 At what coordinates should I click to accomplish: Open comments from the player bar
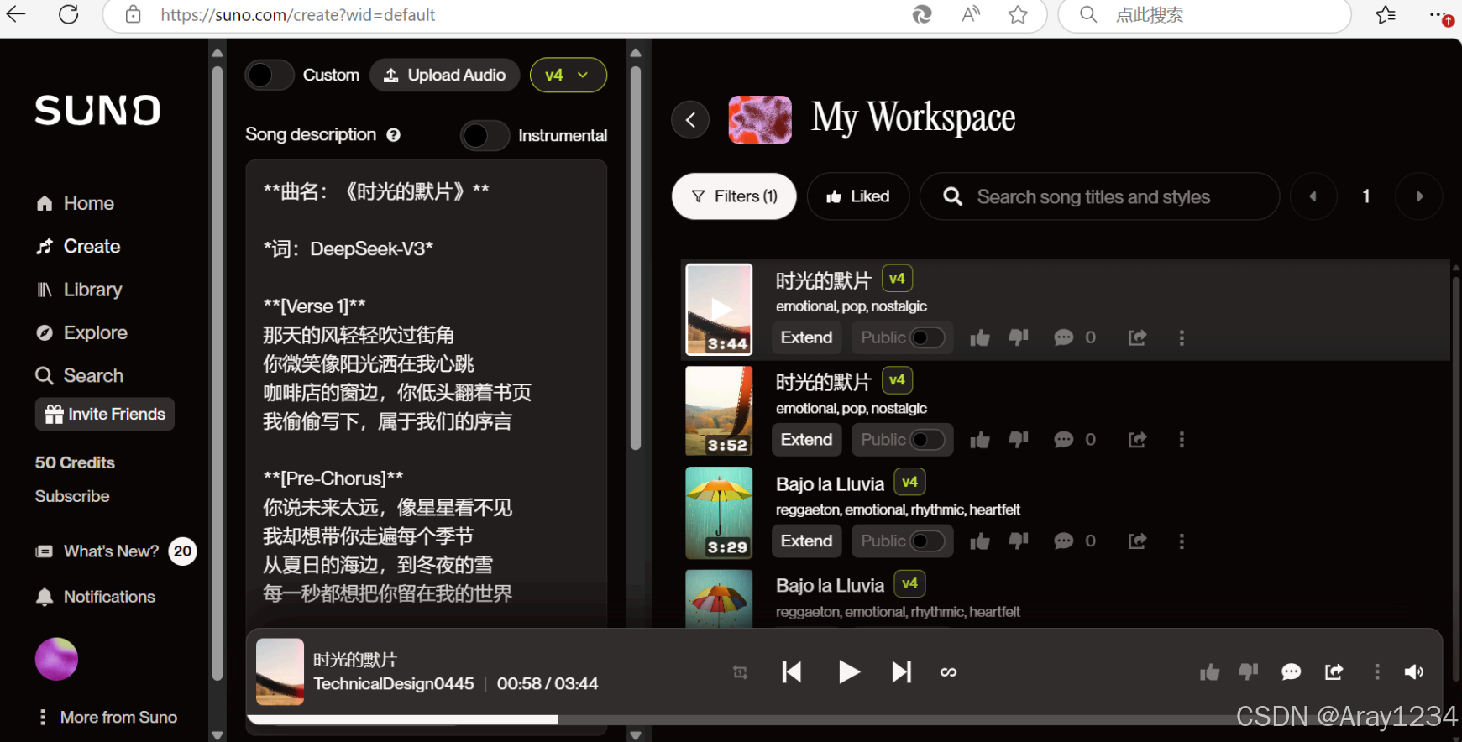tap(1292, 672)
